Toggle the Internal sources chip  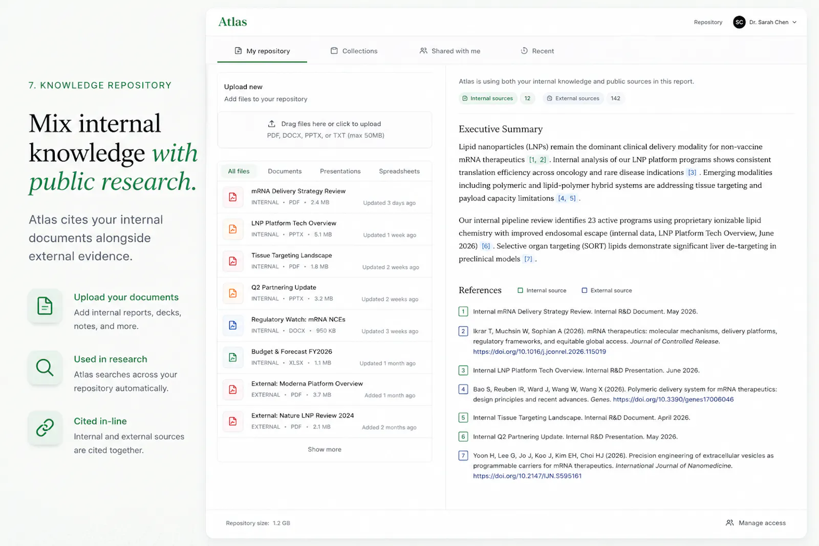pos(487,98)
